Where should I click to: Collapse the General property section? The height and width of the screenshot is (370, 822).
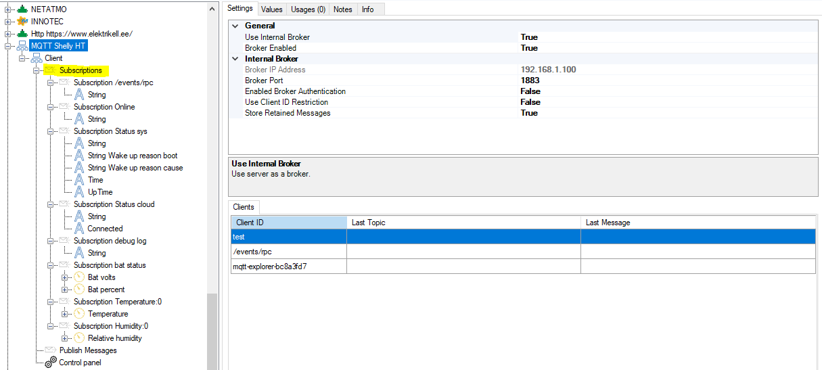click(235, 26)
